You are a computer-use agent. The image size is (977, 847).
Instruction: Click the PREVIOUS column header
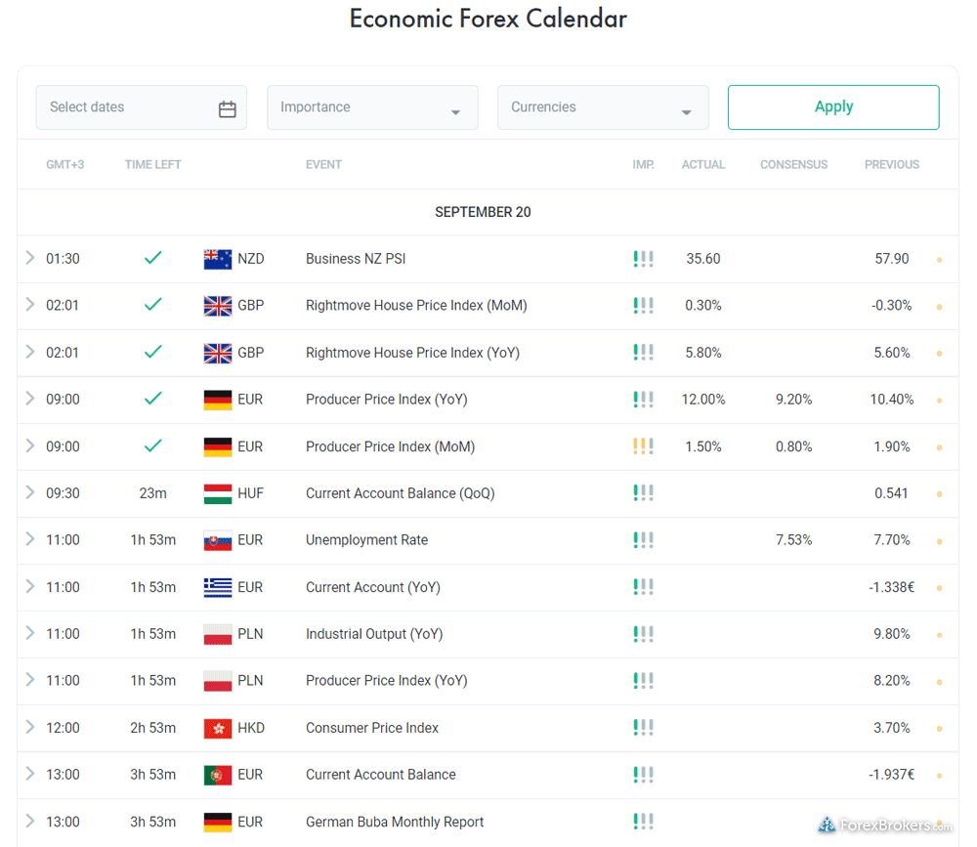click(x=891, y=165)
